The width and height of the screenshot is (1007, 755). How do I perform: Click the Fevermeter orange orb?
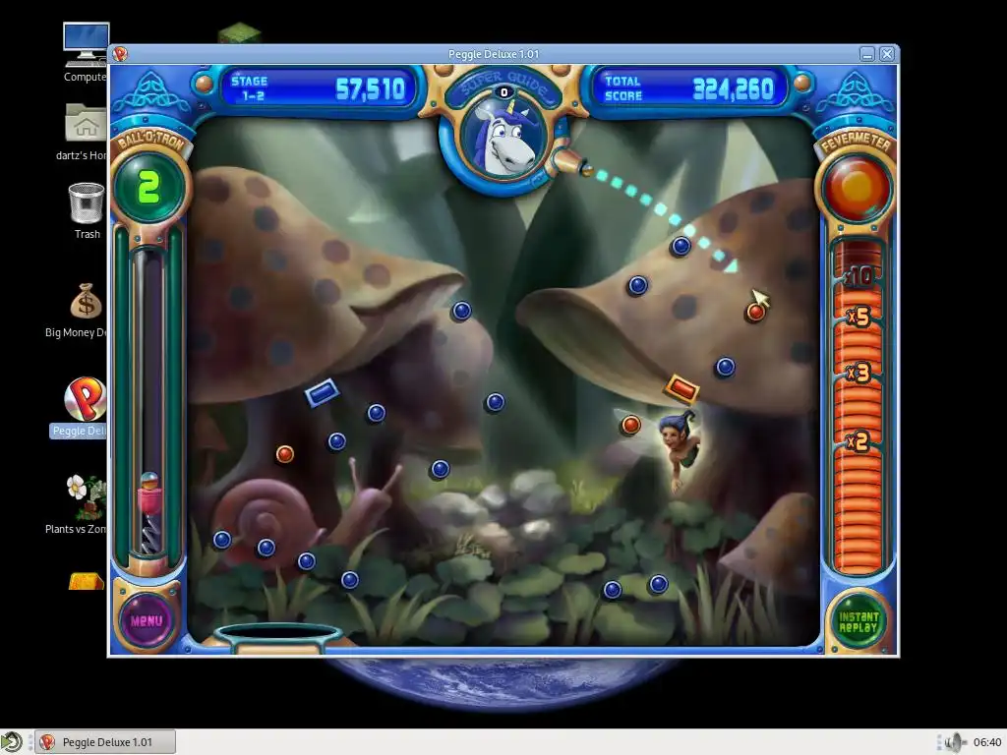coord(857,188)
